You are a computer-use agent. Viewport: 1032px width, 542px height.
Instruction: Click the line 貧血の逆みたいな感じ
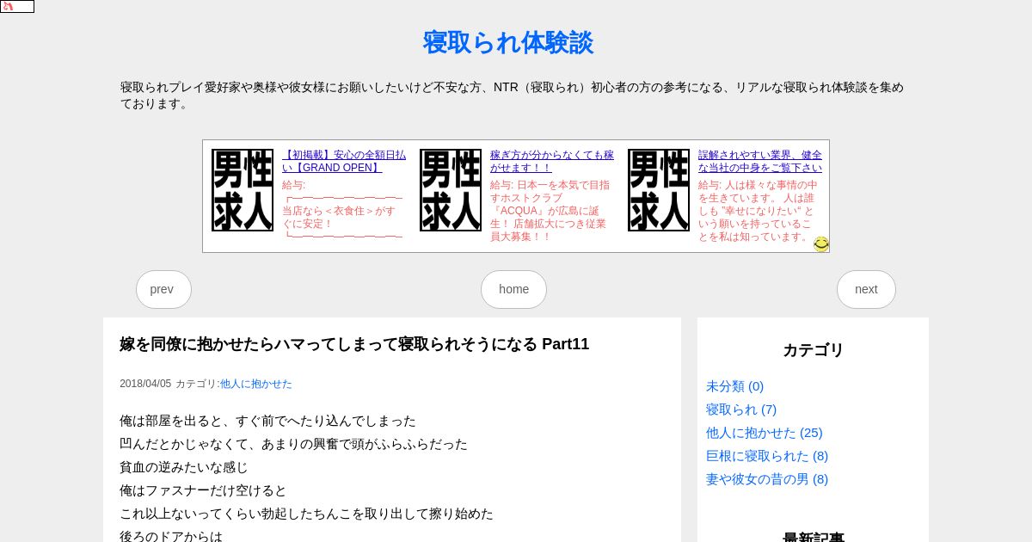tap(184, 467)
